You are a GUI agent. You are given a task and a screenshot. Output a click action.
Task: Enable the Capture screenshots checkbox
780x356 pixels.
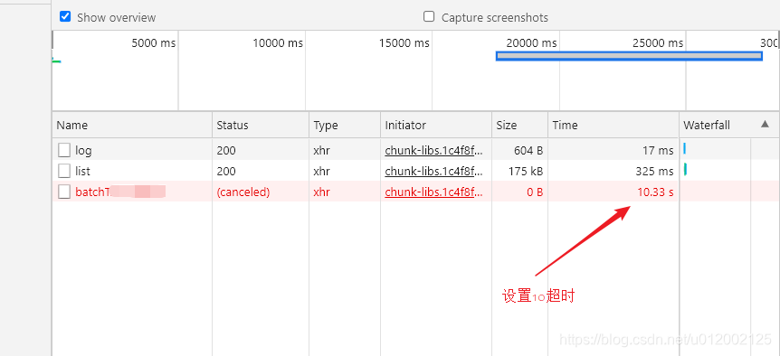[429, 17]
